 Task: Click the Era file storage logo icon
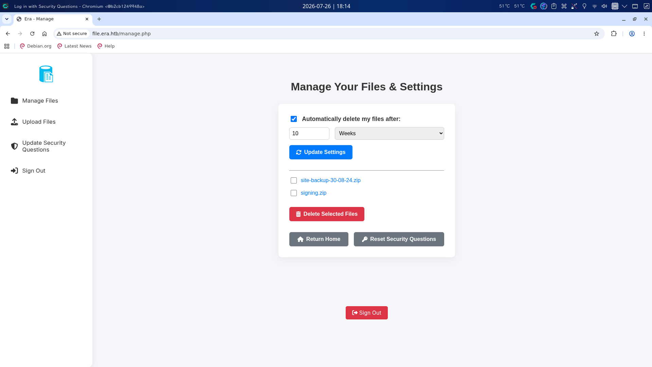(46, 74)
